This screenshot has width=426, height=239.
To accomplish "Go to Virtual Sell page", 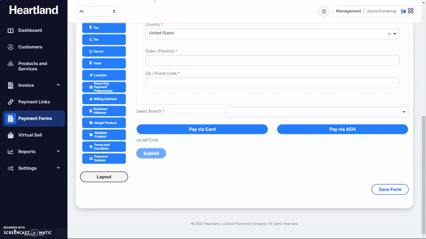I will click(x=30, y=135).
